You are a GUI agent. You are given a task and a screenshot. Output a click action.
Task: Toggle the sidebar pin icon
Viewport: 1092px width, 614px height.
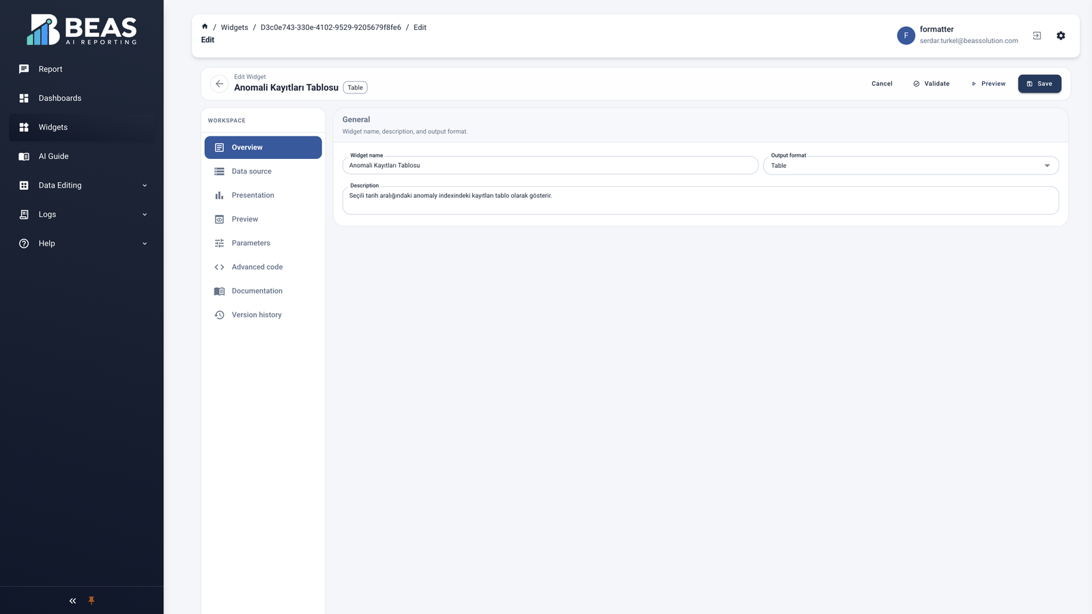91,601
